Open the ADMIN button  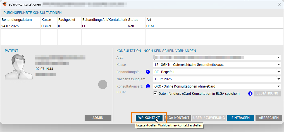(x=98, y=118)
